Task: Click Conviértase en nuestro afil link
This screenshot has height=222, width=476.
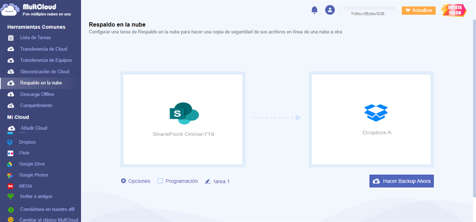Action: click(x=47, y=209)
